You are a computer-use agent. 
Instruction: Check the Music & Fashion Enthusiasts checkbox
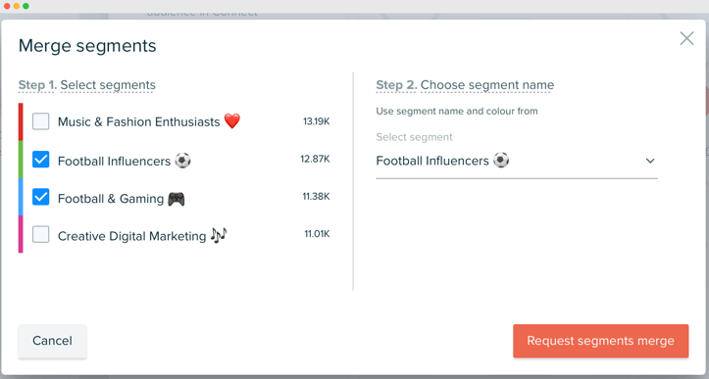coord(40,121)
